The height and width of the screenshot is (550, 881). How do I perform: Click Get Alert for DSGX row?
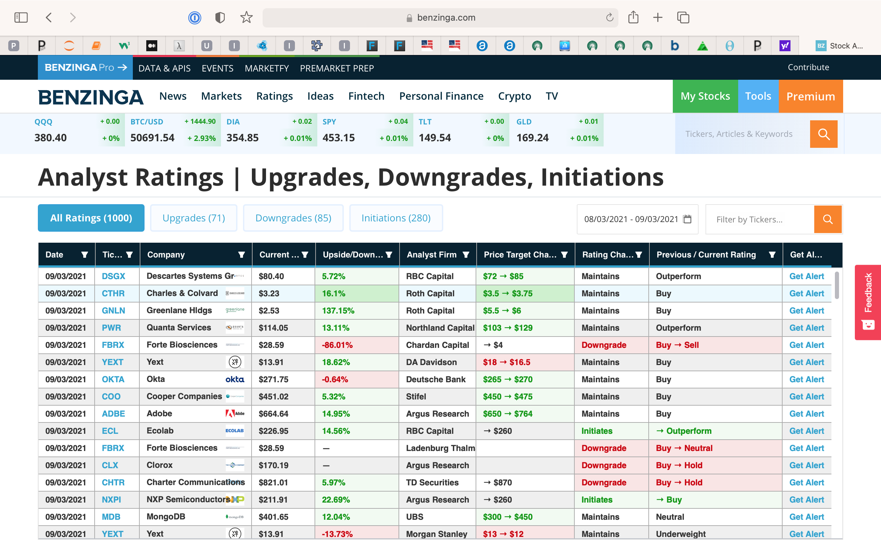[x=806, y=276]
